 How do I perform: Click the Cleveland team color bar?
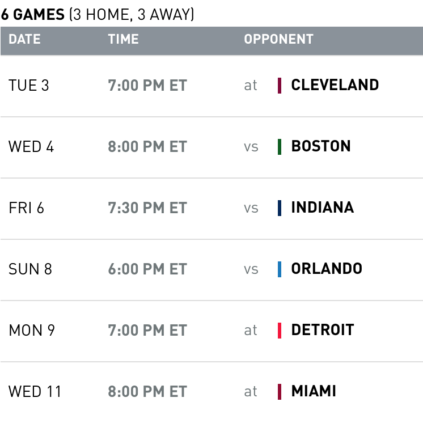point(280,86)
